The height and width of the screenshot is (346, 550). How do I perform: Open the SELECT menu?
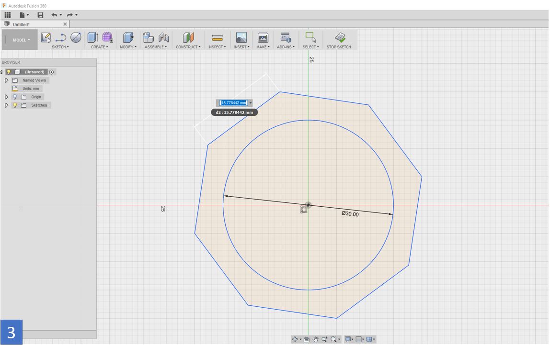311,47
